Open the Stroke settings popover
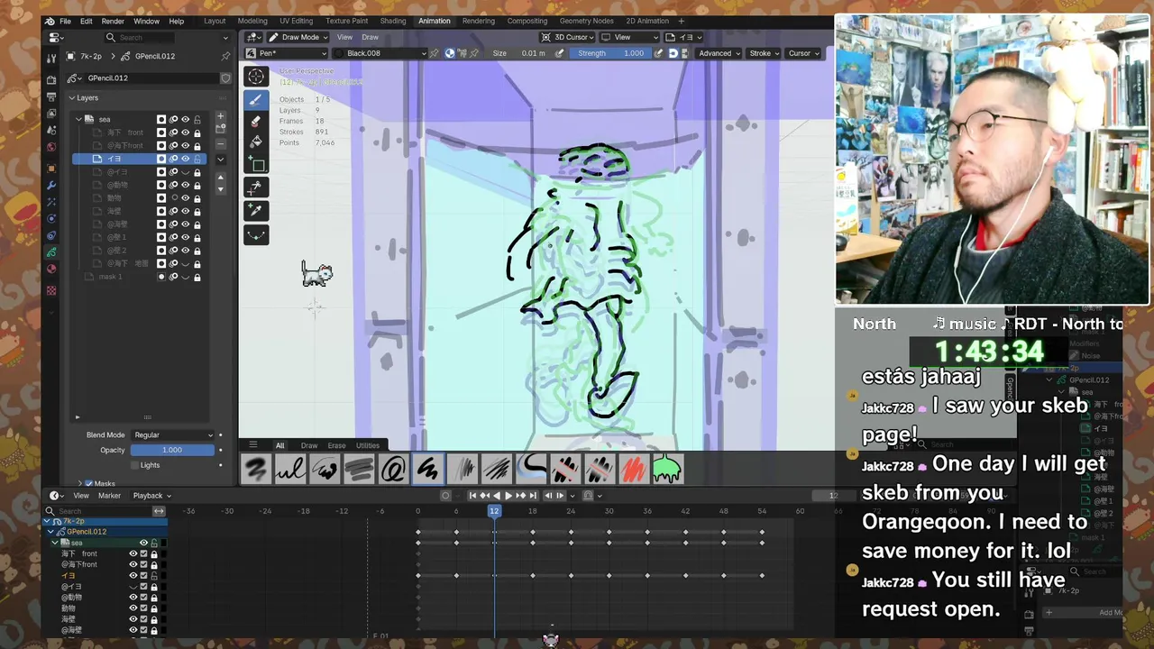Image resolution: width=1154 pixels, height=649 pixels. [765, 53]
